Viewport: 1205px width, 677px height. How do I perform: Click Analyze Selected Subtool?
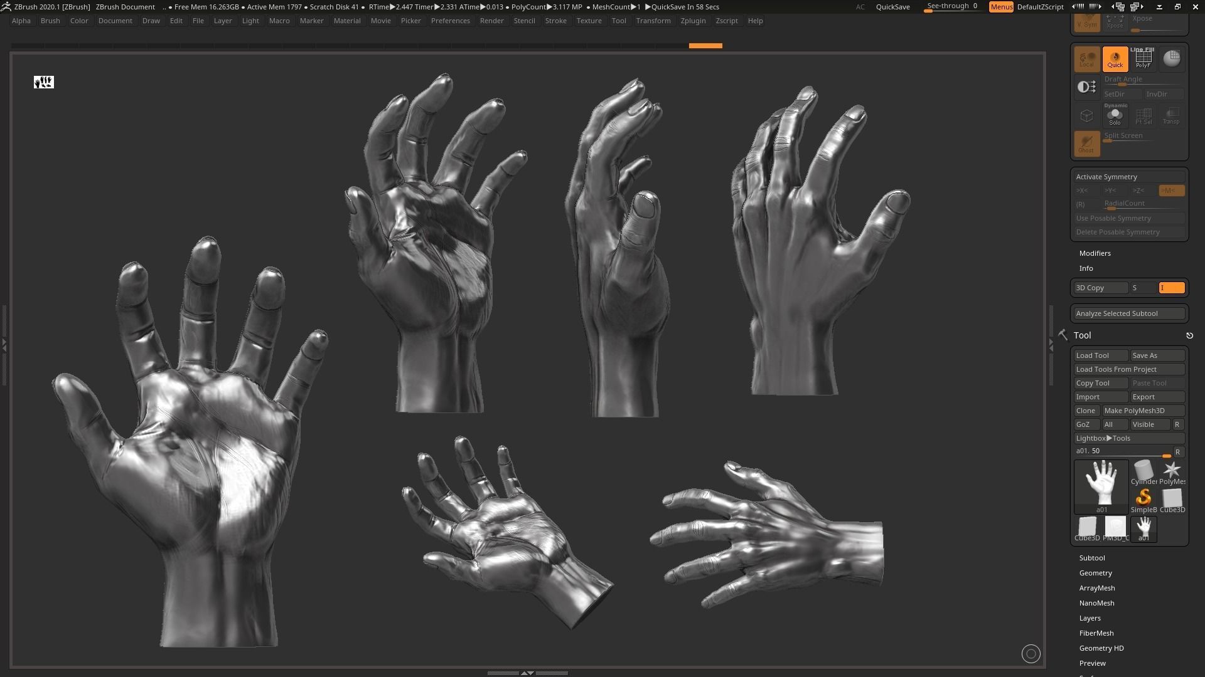coord(1129,313)
